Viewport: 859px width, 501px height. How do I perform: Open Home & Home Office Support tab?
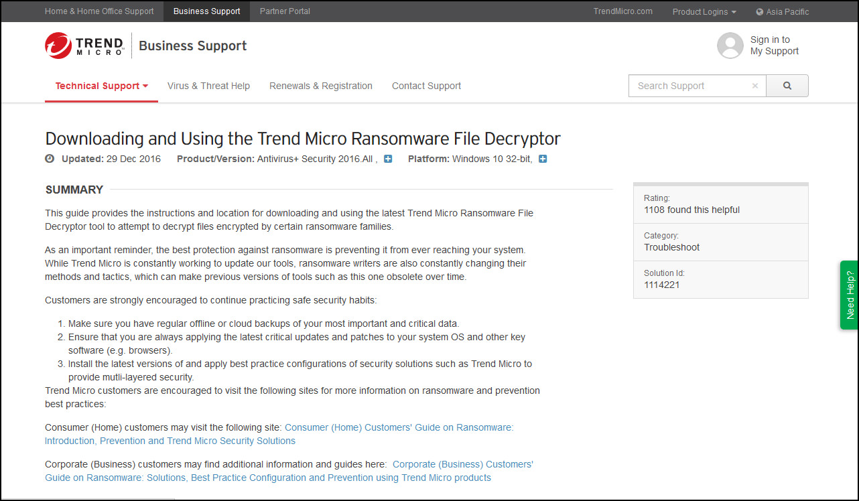click(x=99, y=11)
